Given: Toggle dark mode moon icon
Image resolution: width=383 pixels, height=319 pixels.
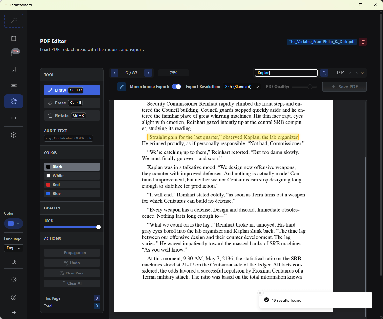Looking at the screenshot, I should [x=14, y=262].
